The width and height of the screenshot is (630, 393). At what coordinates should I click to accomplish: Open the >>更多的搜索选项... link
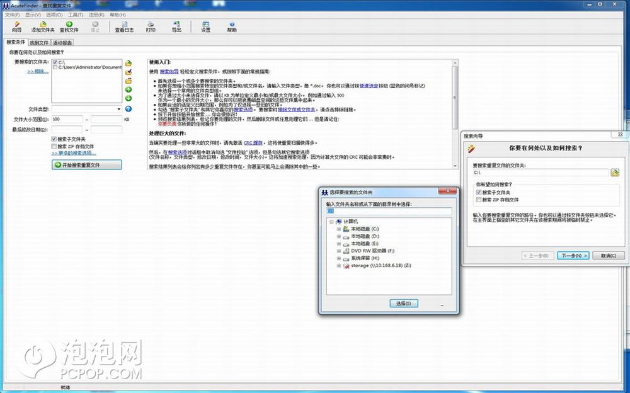(74, 153)
